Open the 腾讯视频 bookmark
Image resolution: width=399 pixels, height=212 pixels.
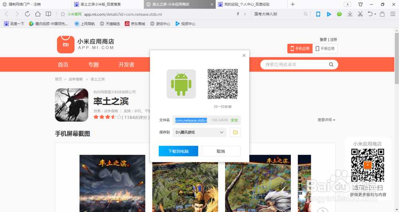pos(49,23)
